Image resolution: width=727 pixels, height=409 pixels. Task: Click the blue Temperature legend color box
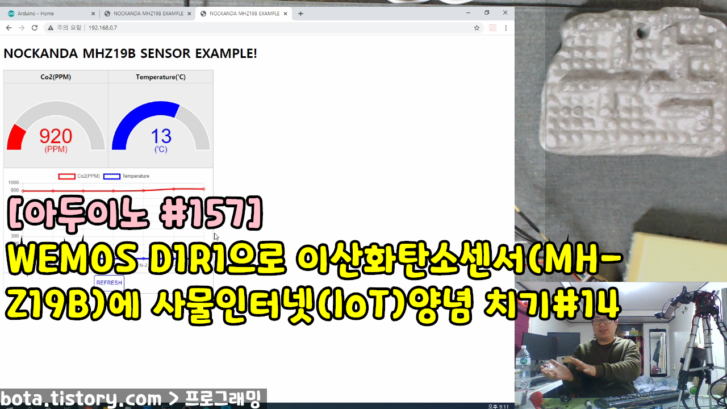pos(112,176)
